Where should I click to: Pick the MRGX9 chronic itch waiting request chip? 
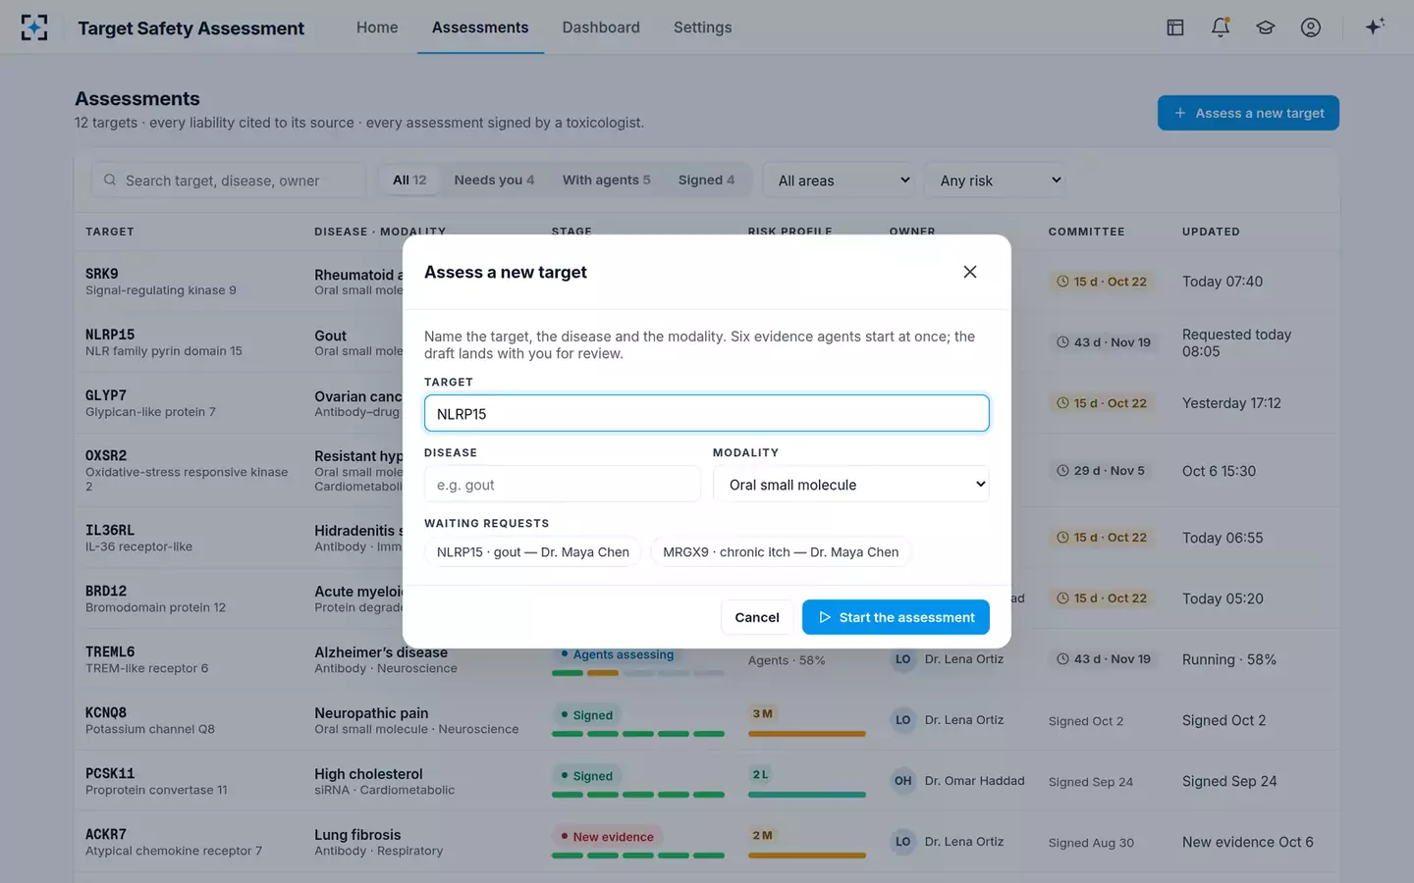pyautogui.click(x=781, y=552)
